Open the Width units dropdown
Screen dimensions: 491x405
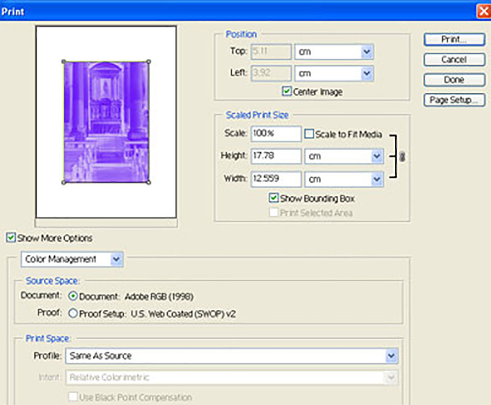click(x=344, y=179)
